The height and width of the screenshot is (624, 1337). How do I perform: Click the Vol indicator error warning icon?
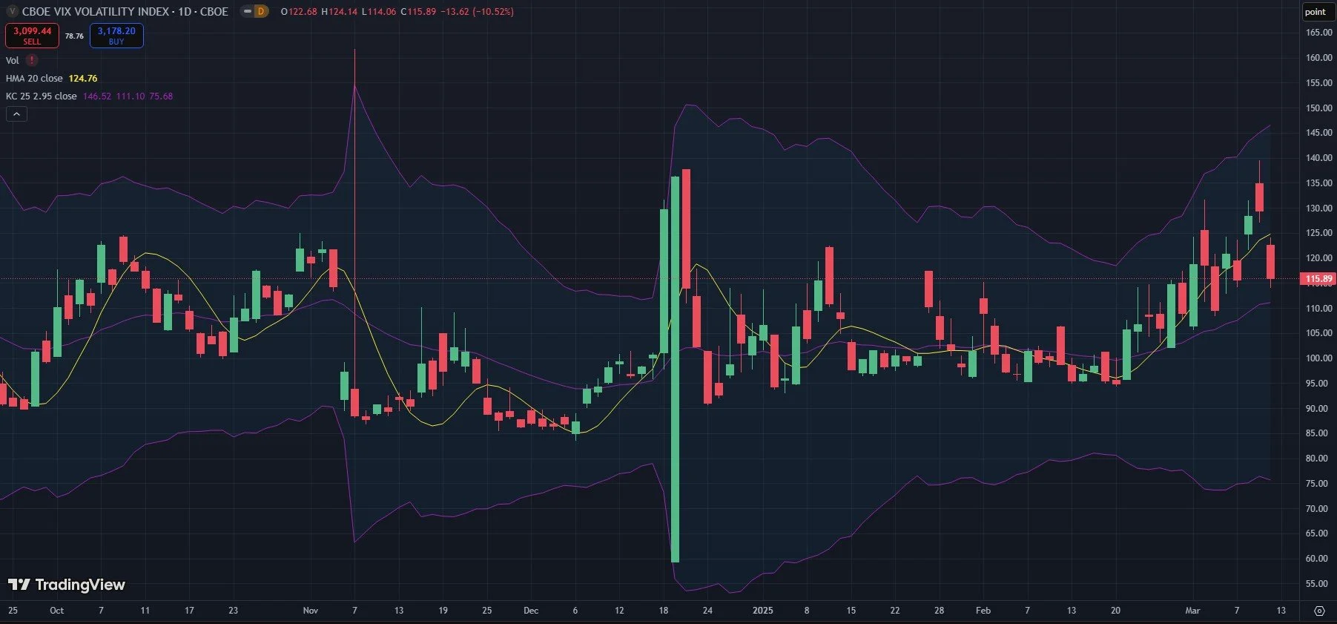(x=32, y=60)
